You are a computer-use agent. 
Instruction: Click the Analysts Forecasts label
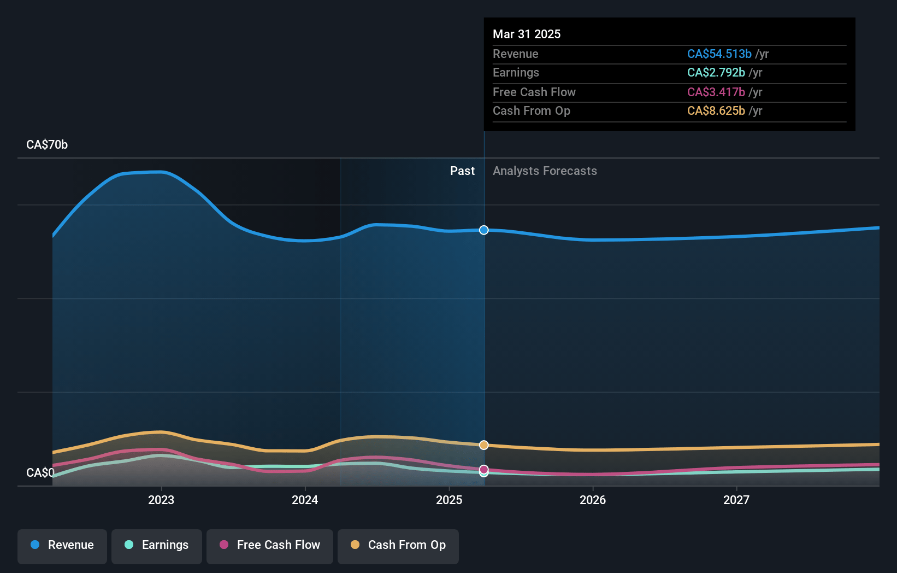click(545, 171)
